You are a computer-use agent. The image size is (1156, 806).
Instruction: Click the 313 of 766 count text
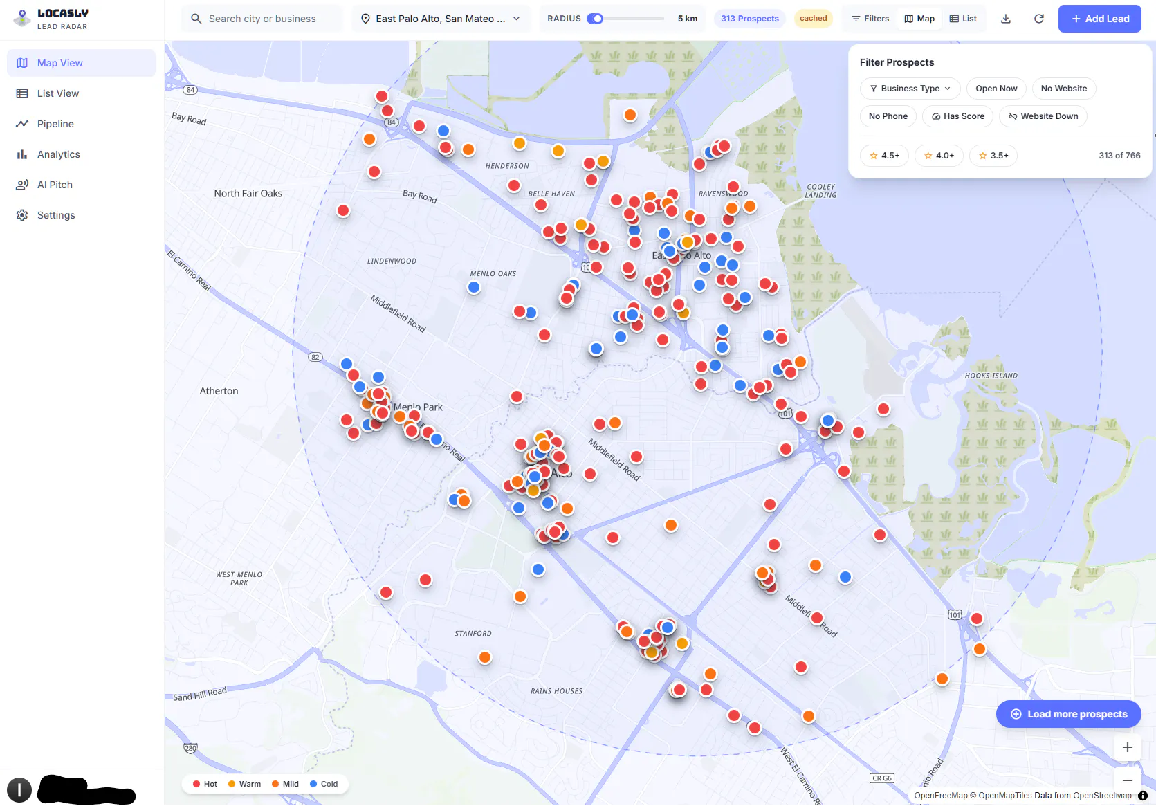tap(1119, 156)
